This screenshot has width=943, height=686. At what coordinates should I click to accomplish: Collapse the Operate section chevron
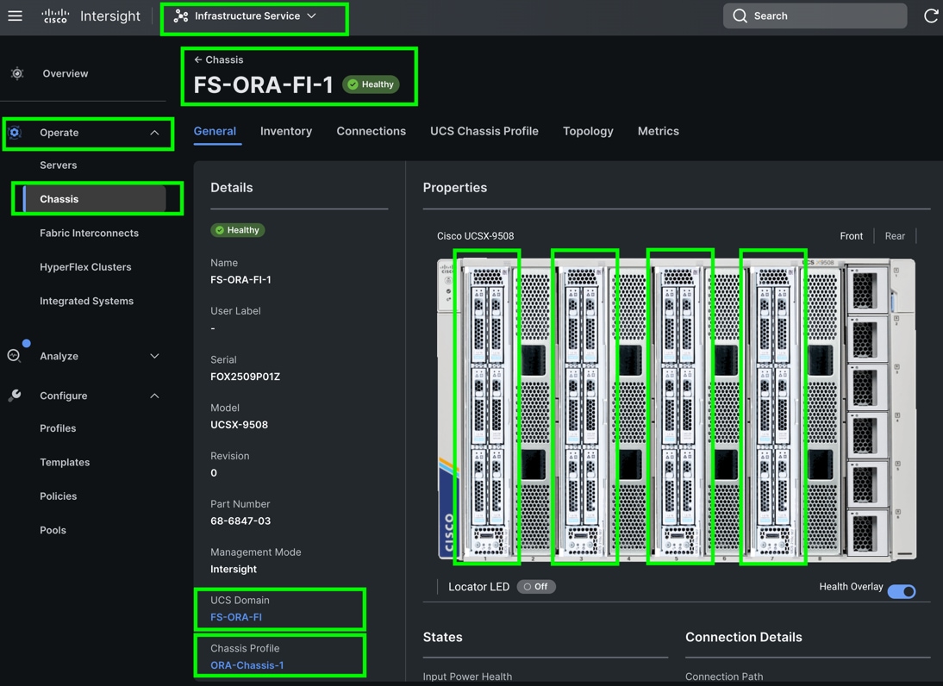coord(154,133)
